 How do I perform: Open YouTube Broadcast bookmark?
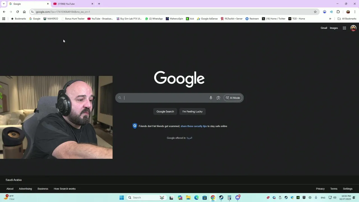point(100,19)
